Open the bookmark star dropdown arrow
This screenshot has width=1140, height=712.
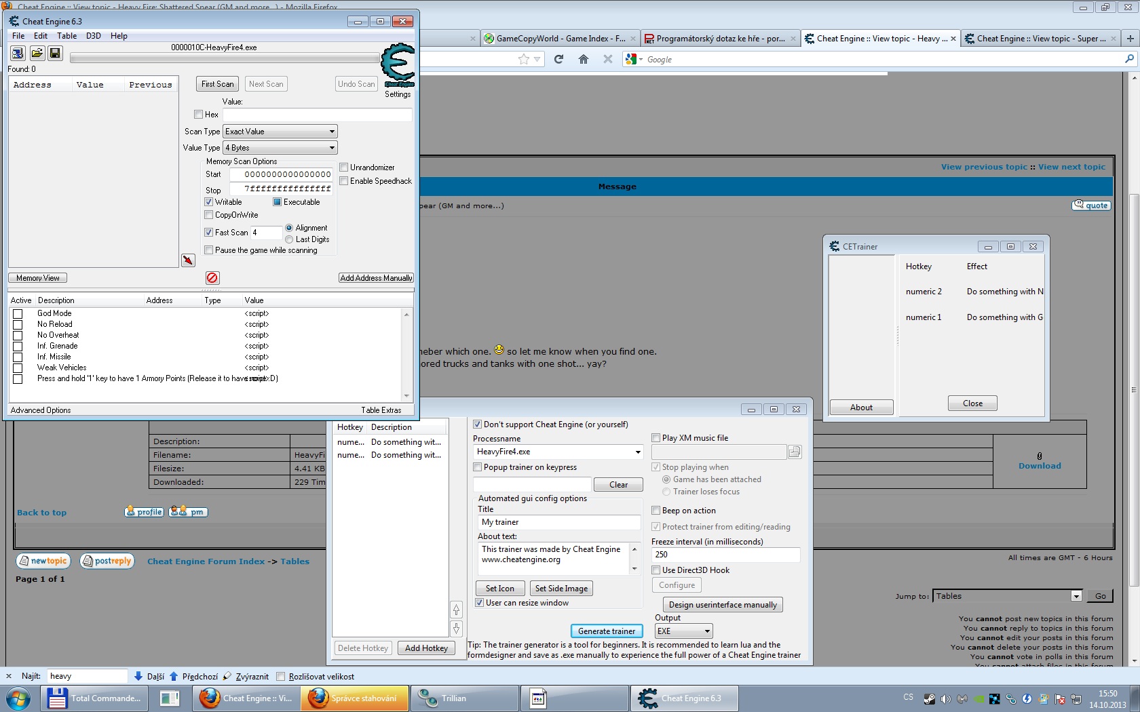(x=537, y=60)
